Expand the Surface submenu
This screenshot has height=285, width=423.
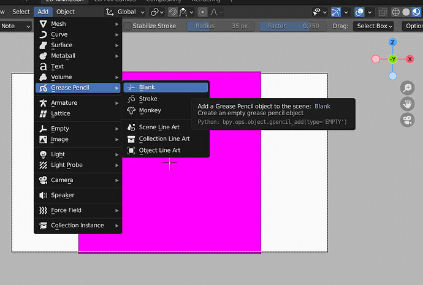pos(78,45)
